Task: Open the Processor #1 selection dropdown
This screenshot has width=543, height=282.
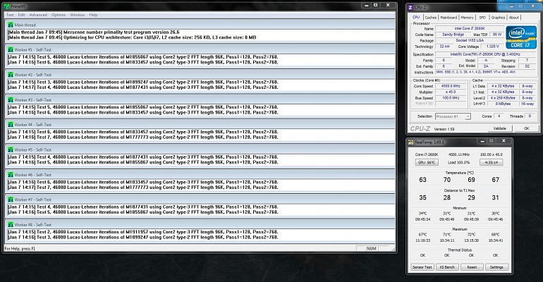Action: click(x=453, y=116)
